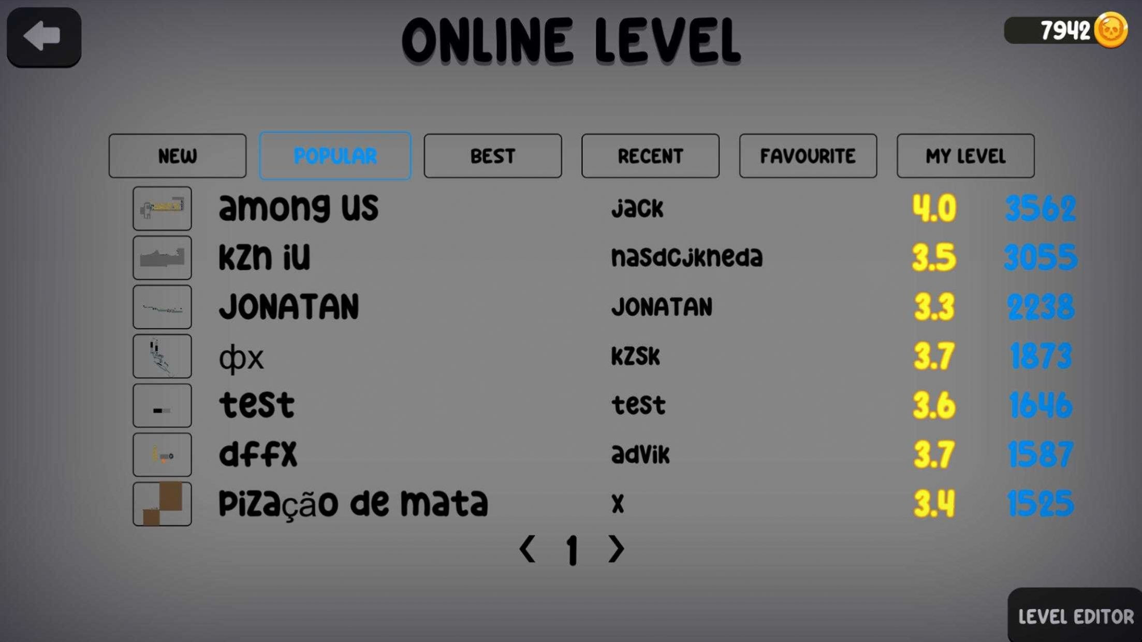
Task: Select the dffx level thumbnail
Action: (162, 455)
